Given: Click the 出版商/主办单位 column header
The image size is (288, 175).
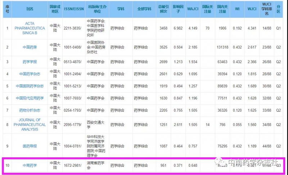Looking at the screenshot, I should [97, 9].
